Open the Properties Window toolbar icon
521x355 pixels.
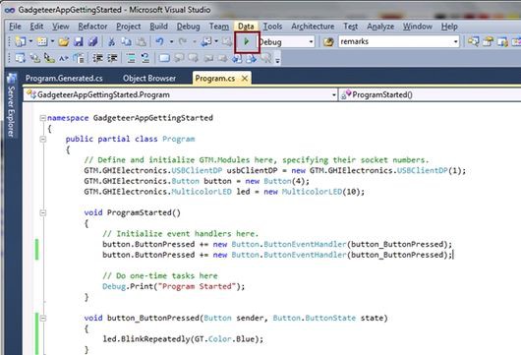click(x=488, y=41)
